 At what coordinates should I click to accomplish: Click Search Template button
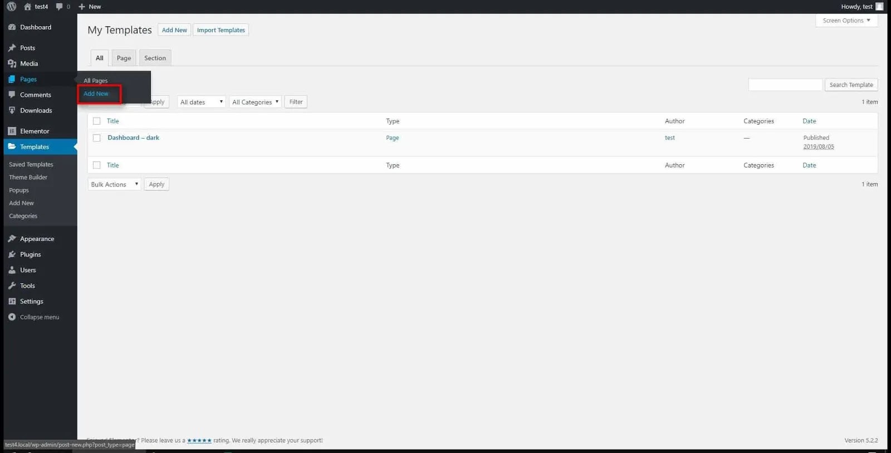point(851,85)
